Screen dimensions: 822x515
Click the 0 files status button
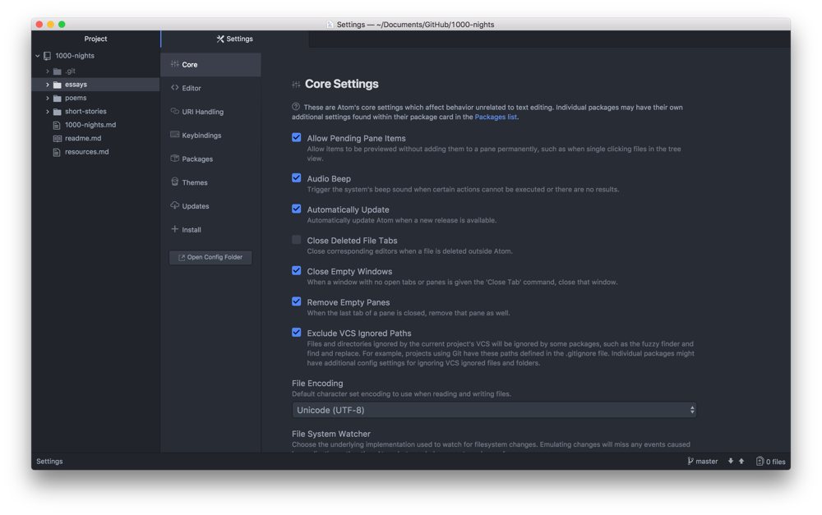pyautogui.click(x=771, y=461)
